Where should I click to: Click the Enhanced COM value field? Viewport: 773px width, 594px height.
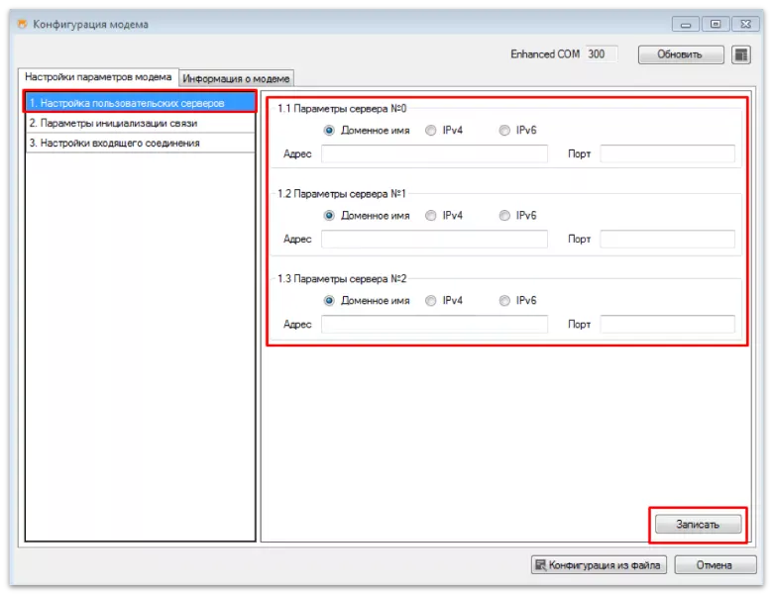pyautogui.click(x=601, y=54)
